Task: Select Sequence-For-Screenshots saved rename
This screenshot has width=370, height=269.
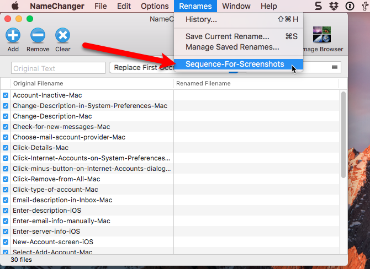Action: pos(235,64)
